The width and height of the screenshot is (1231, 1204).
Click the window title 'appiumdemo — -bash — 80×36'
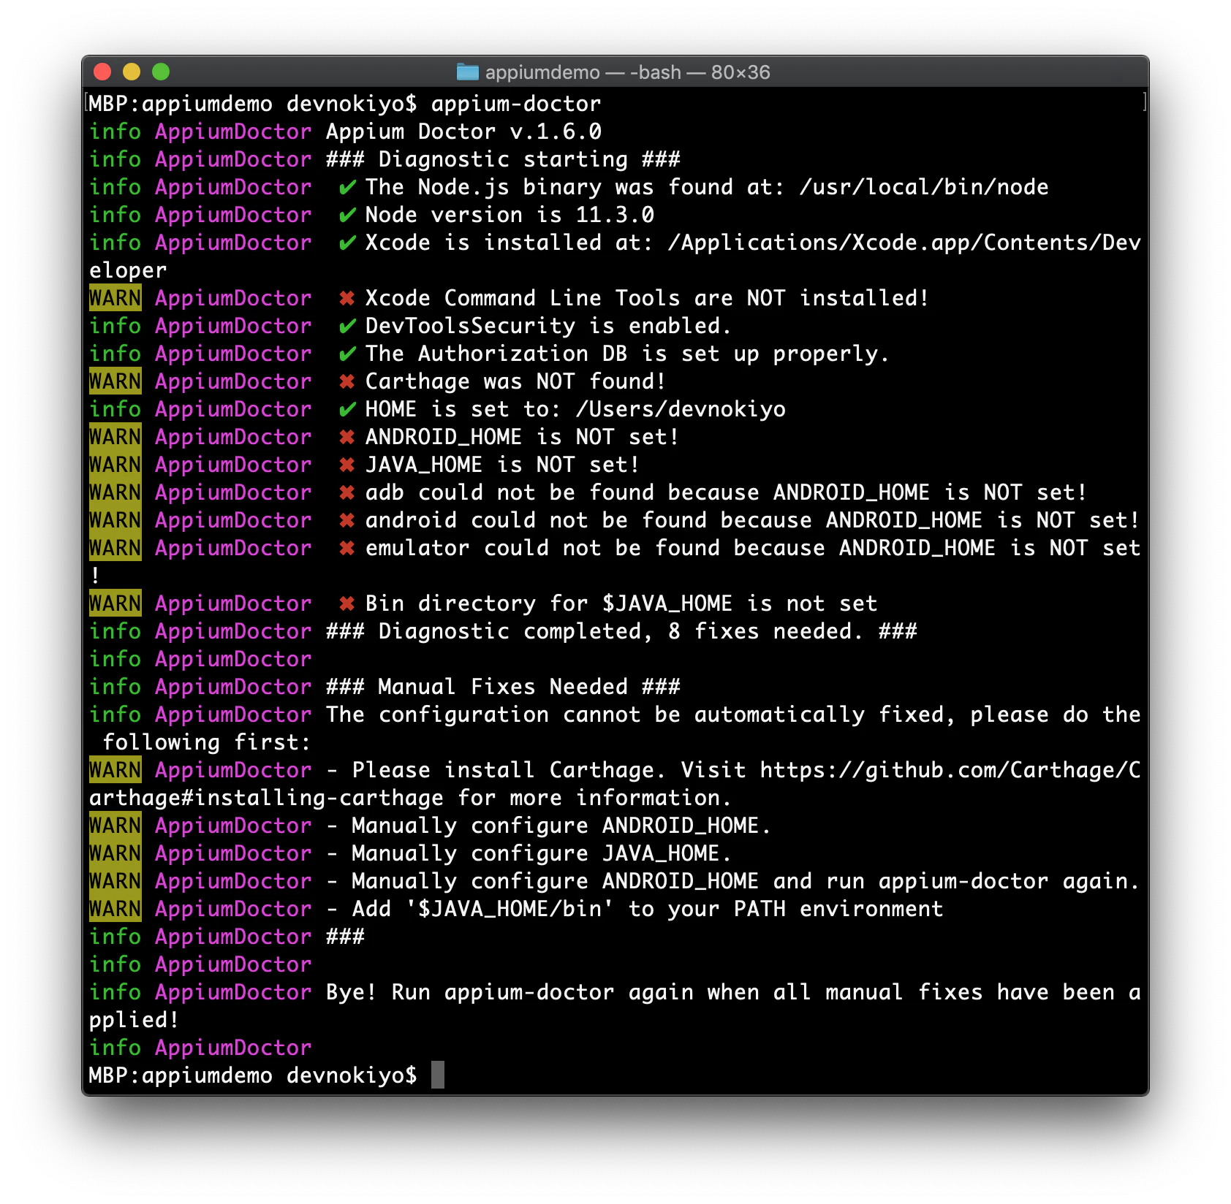point(627,72)
